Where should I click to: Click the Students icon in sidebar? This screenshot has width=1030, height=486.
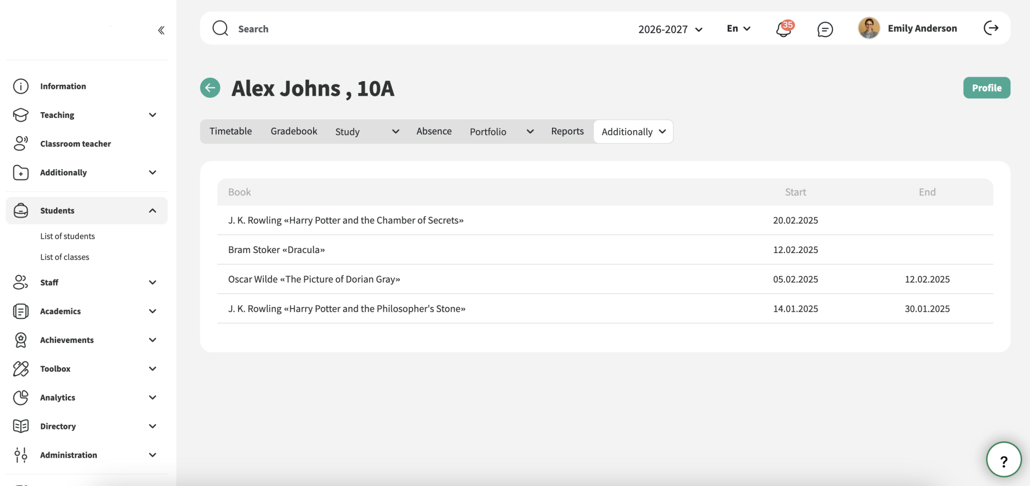[21, 210]
